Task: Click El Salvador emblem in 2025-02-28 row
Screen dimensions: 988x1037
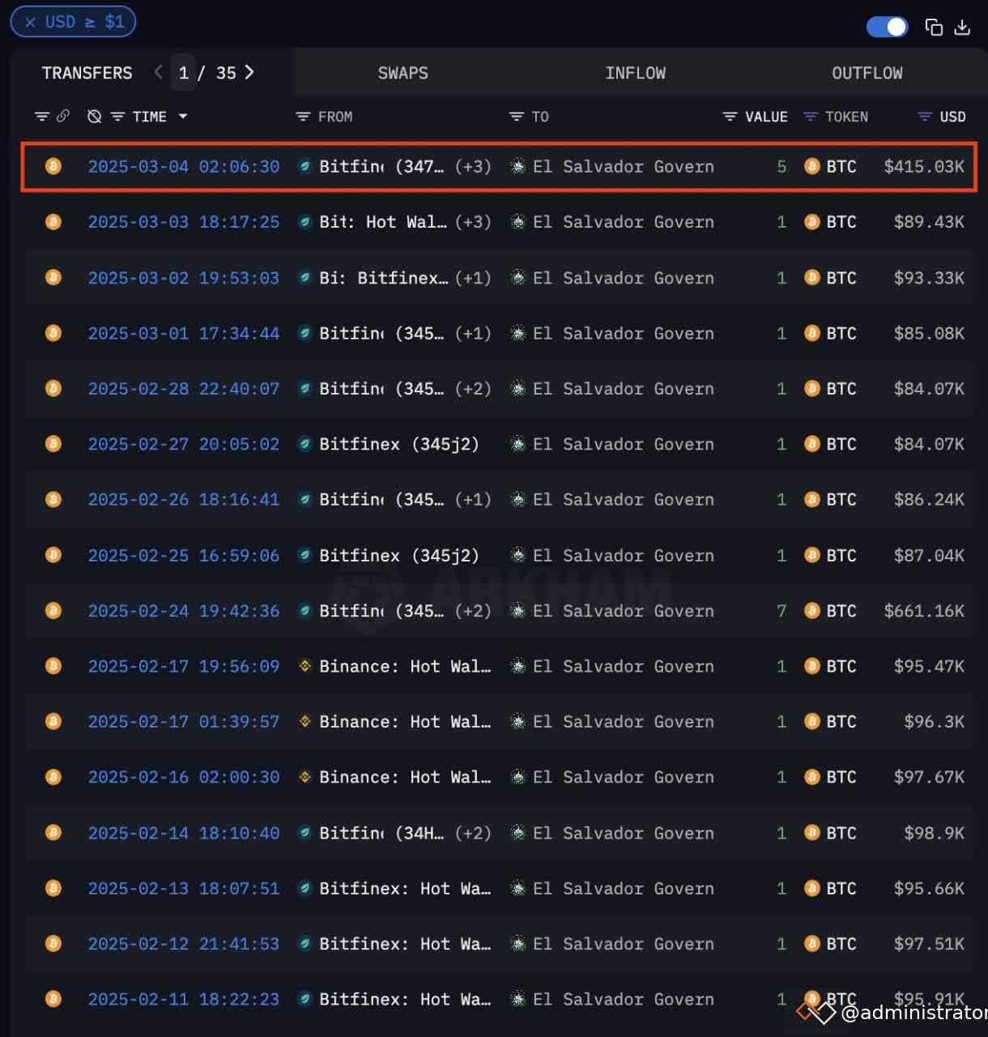Action: 517,389
